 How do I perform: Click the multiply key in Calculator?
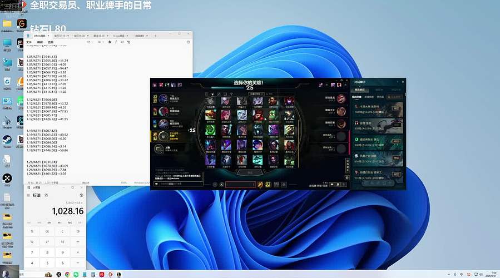click(78, 252)
